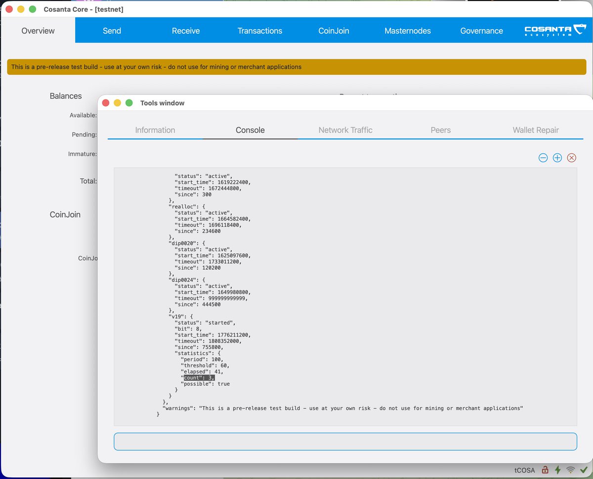Click the "timeout": 1808352000 line
The width and height of the screenshot is (593, 479).
coord(208,341)
